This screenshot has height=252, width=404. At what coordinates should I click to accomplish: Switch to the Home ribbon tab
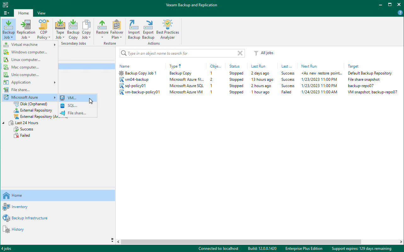(x=23, y=13)
